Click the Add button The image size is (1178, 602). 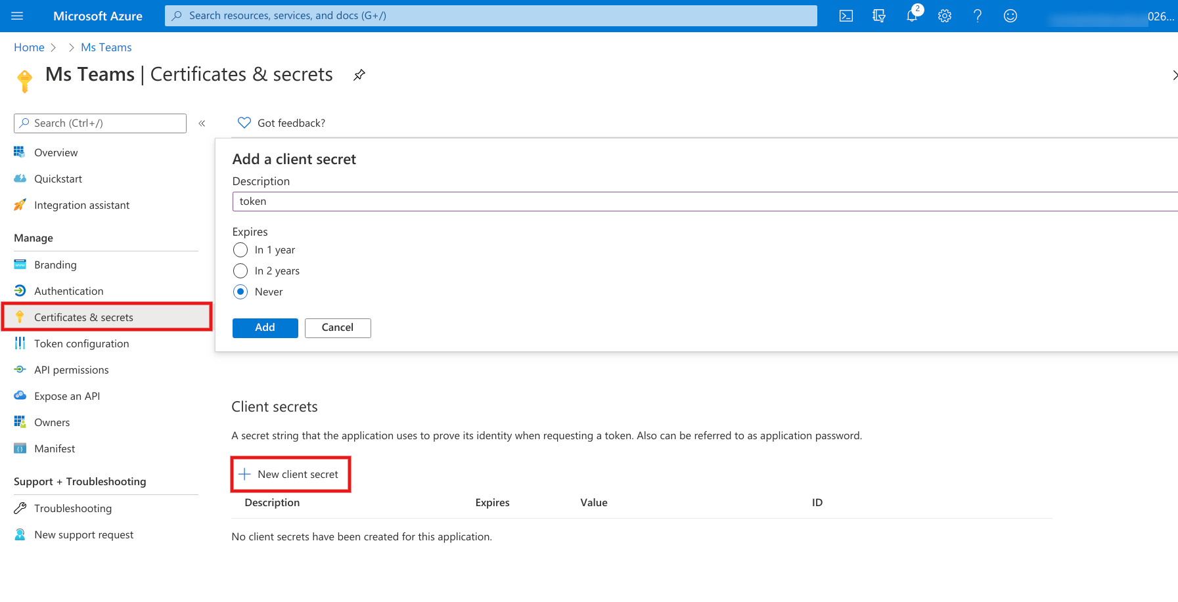[x=265, y=328]
